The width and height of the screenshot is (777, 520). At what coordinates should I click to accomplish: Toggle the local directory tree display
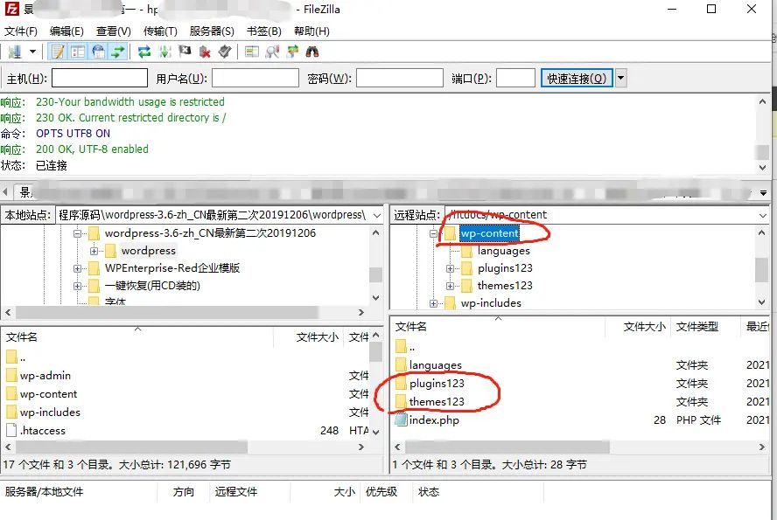coord(78,52)
